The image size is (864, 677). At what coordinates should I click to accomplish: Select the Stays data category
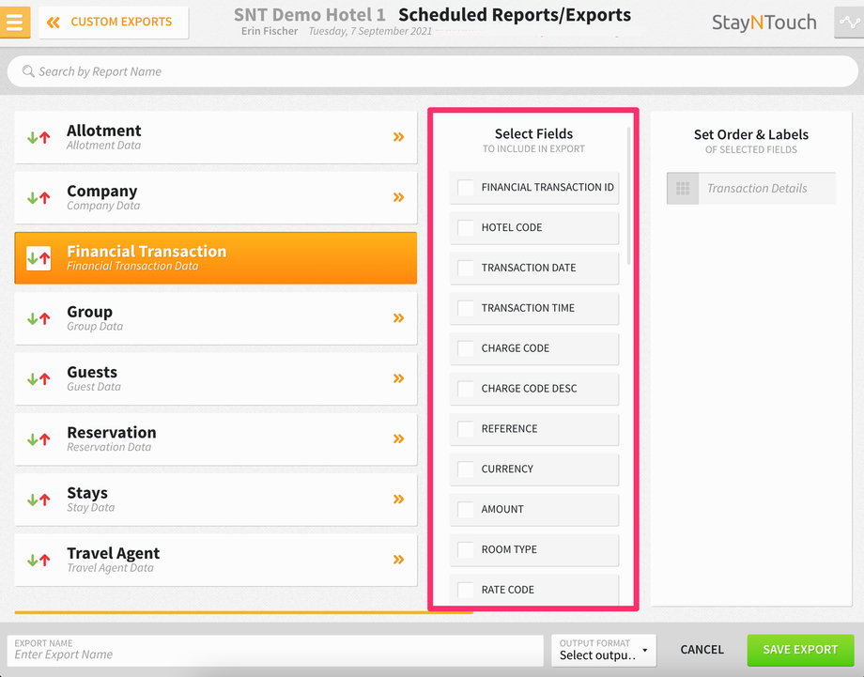coord(215,500)
